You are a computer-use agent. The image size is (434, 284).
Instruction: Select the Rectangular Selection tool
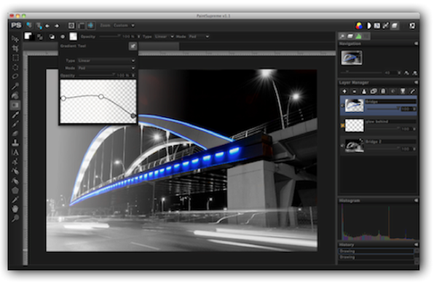[x=15, y=58]
